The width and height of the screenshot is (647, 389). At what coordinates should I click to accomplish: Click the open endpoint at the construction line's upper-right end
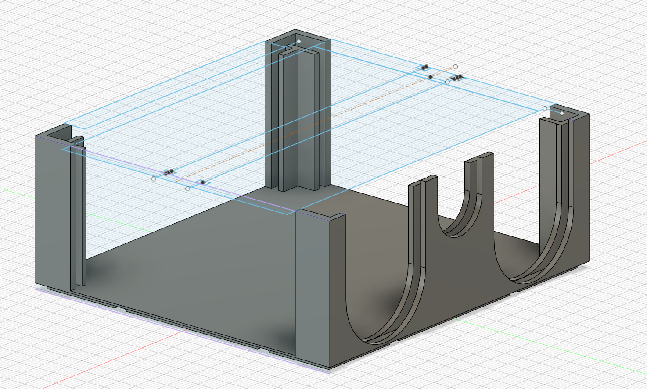[456, 67]
